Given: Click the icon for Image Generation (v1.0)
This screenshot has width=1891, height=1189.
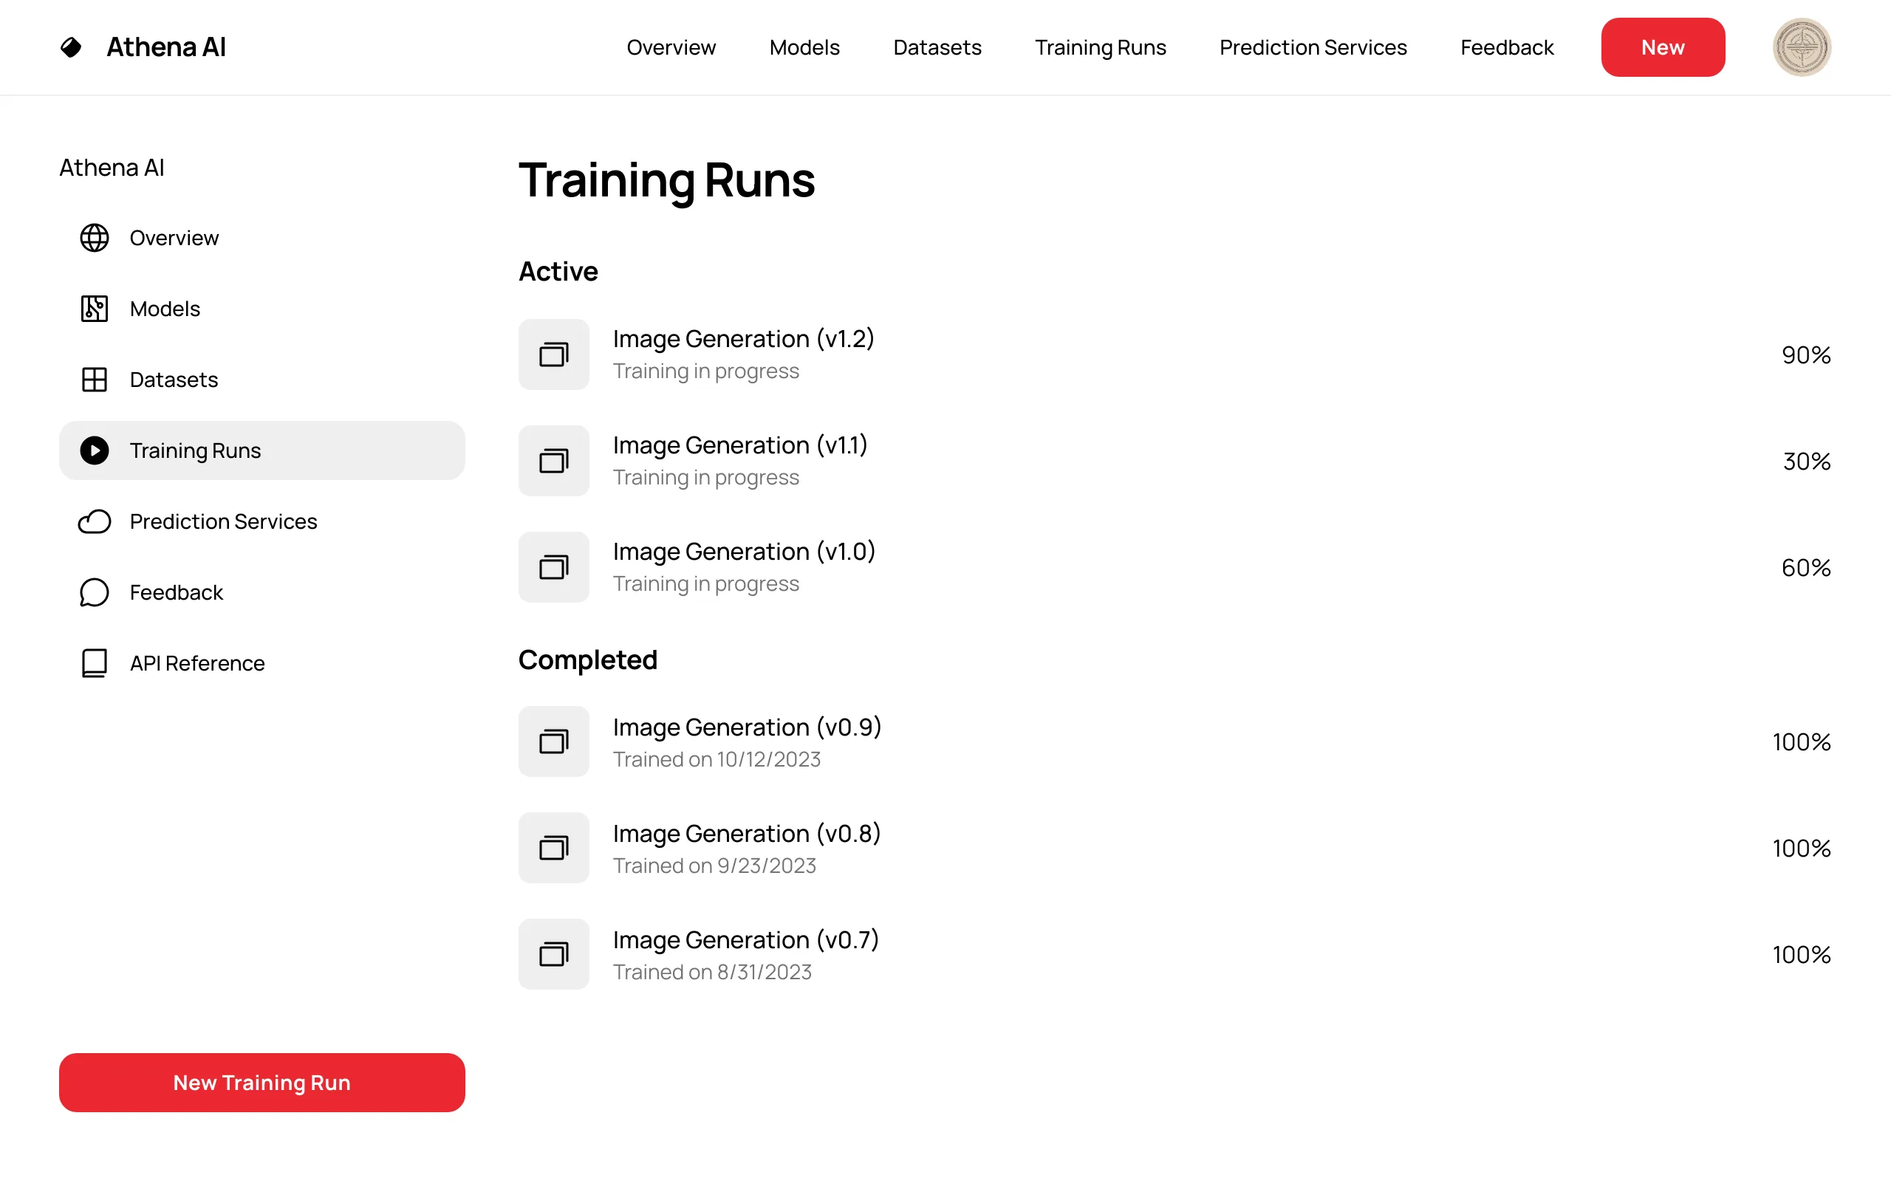Looking at the screenshot, I should tap(554, 567).
